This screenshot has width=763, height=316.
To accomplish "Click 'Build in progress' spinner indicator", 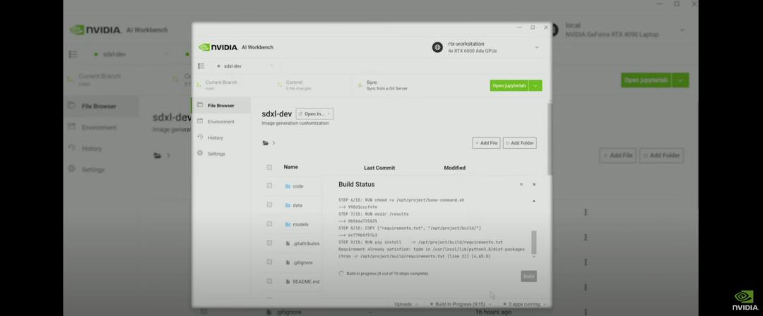I will coord(341,274).
